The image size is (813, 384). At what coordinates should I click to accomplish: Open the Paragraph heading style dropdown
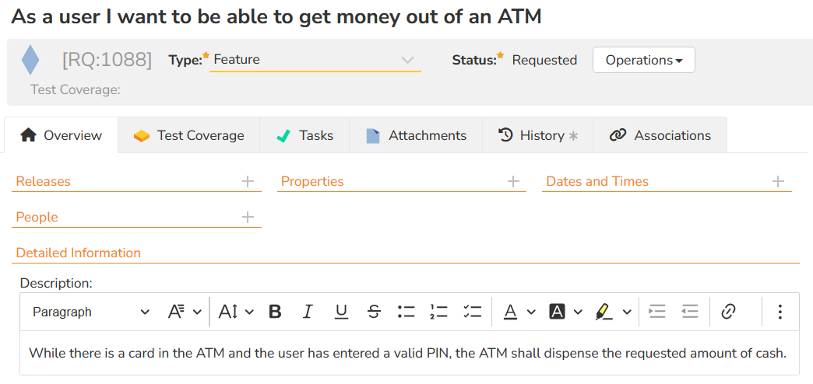[90, 312]
